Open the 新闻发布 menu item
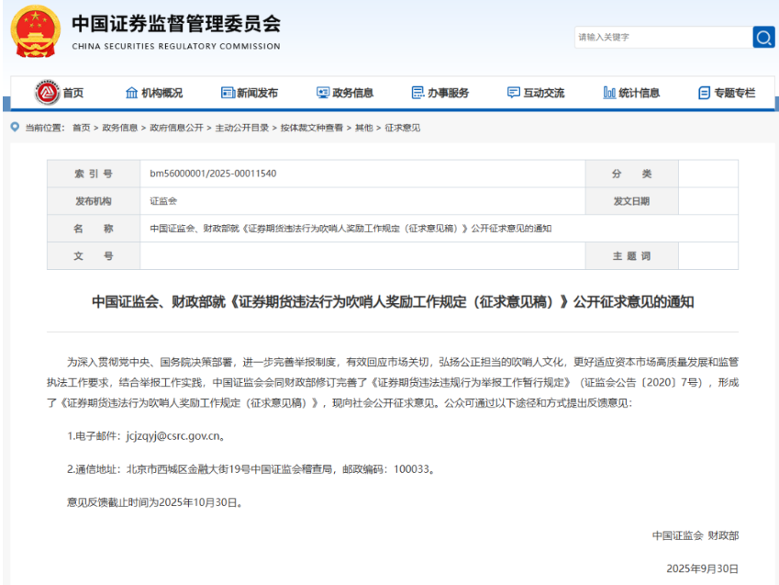 click(257, 93)
